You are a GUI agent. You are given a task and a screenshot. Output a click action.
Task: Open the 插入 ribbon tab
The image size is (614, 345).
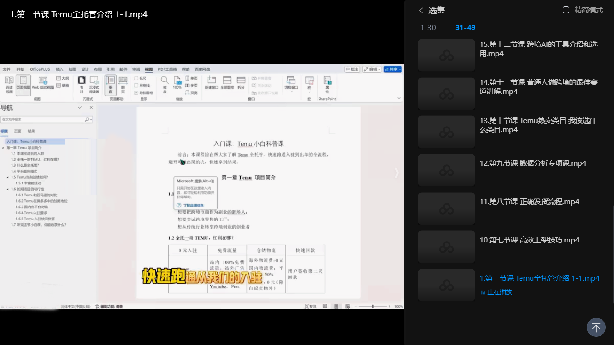click(59, 69)
